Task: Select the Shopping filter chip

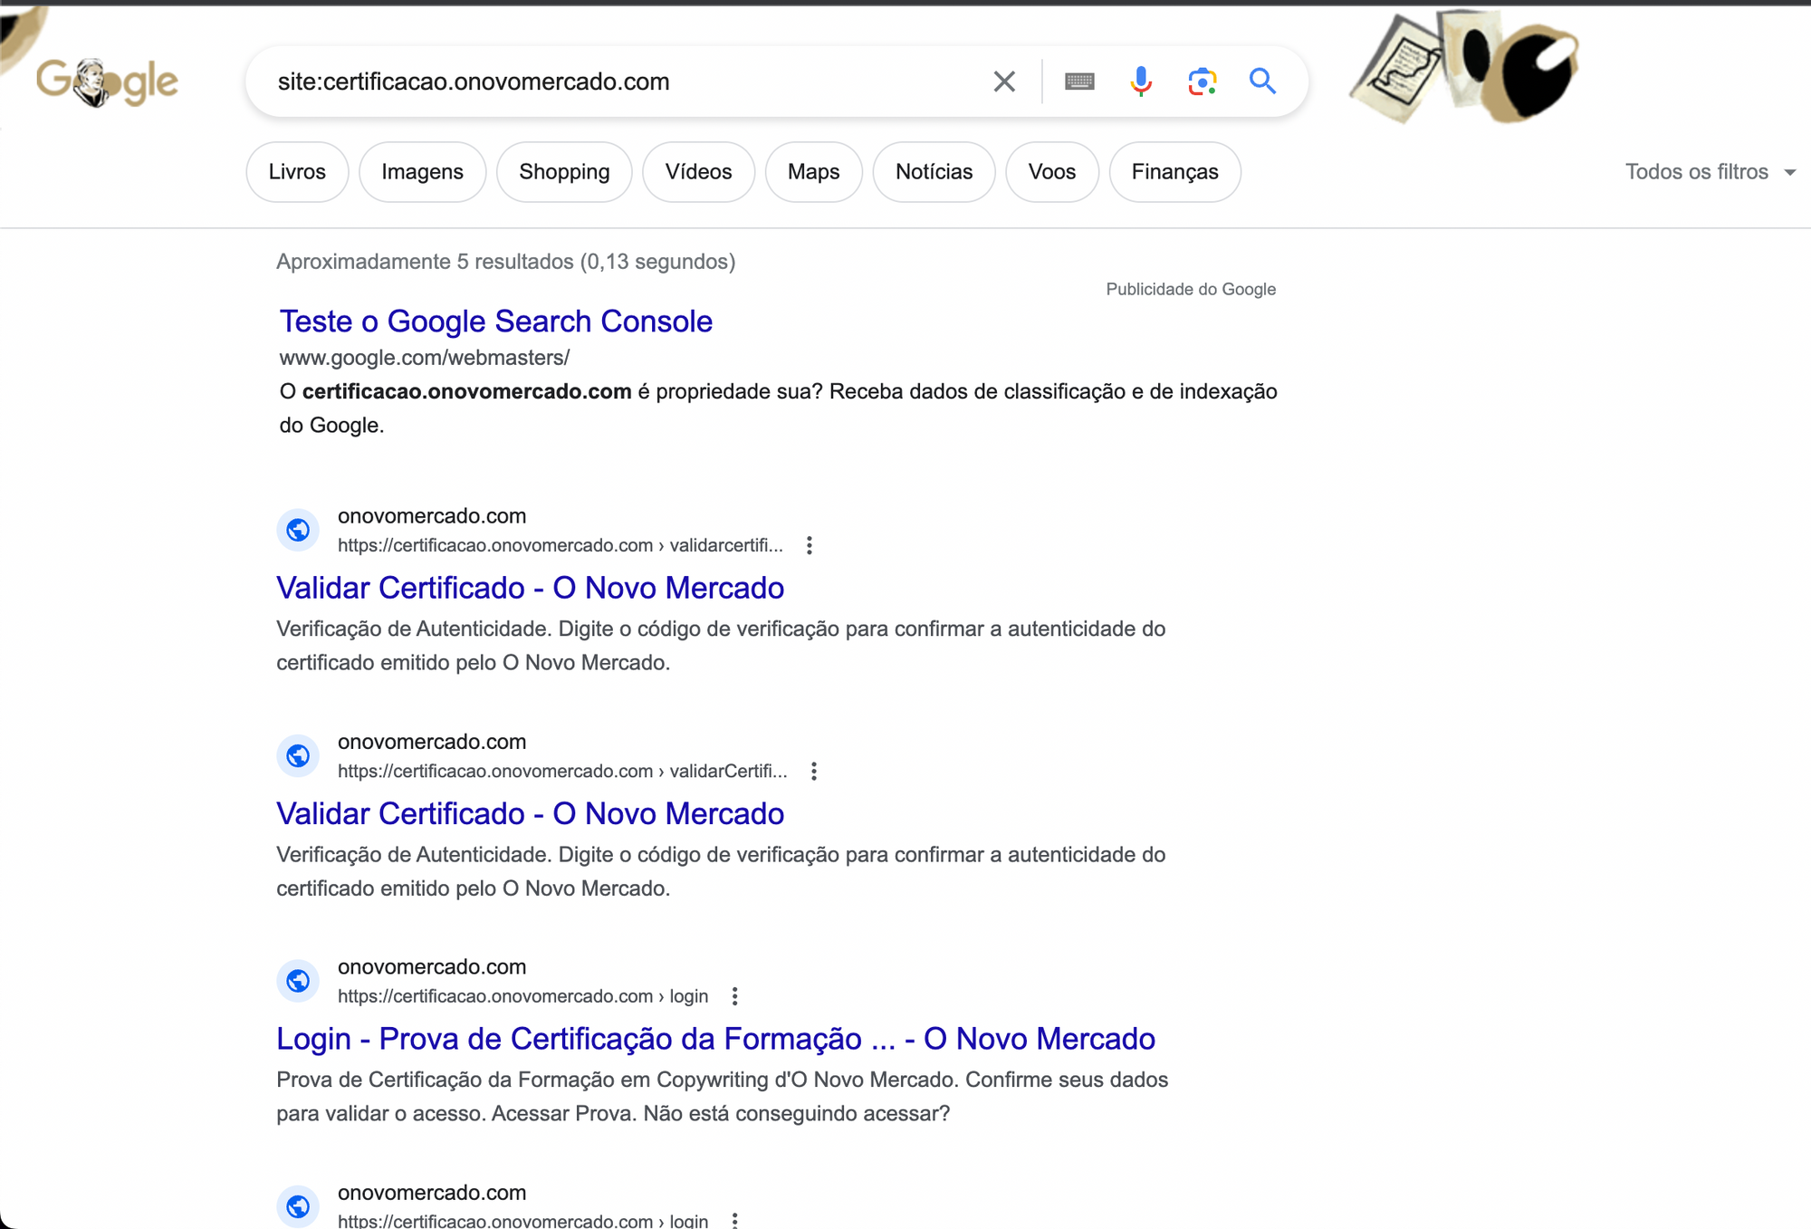Action: click(563, 171)
